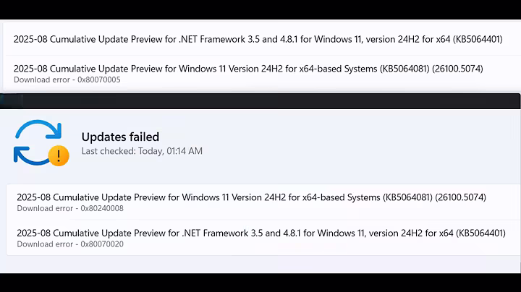Click "x64-based Systems" in the 0x80240008 entry
Screen dimensions: 521x292
pos(332,197)
